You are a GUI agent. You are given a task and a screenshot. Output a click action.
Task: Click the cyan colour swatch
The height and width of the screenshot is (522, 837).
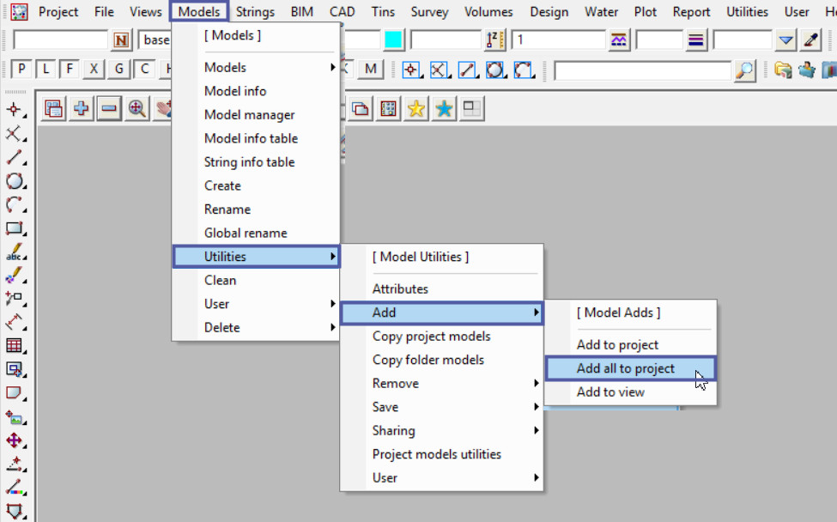(393, 40)
